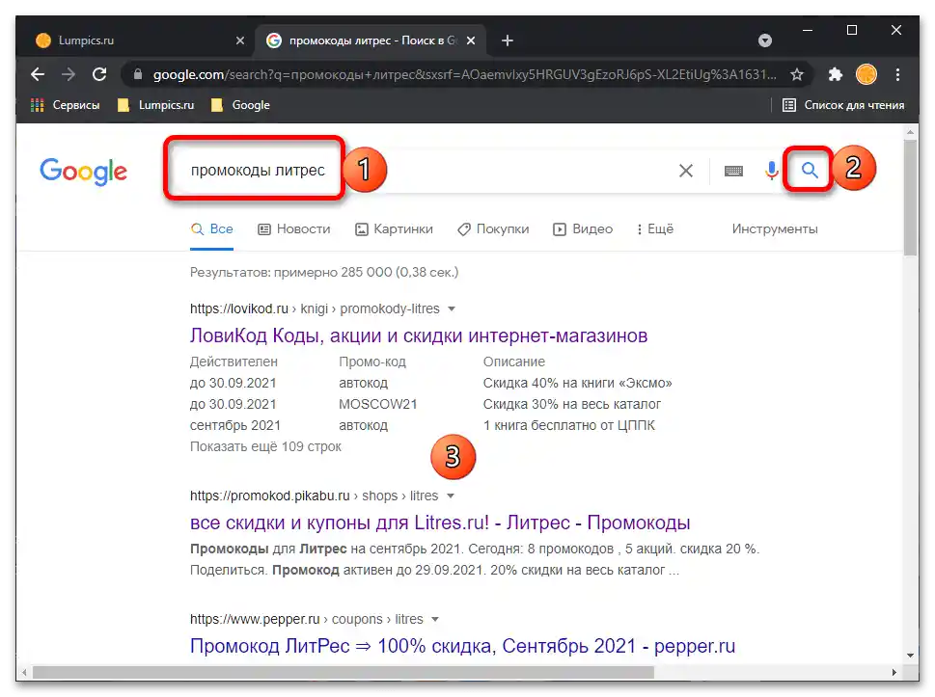Expand lovikod.ru result options arrow
Screen dimensions: 935x697
(452, 309)
